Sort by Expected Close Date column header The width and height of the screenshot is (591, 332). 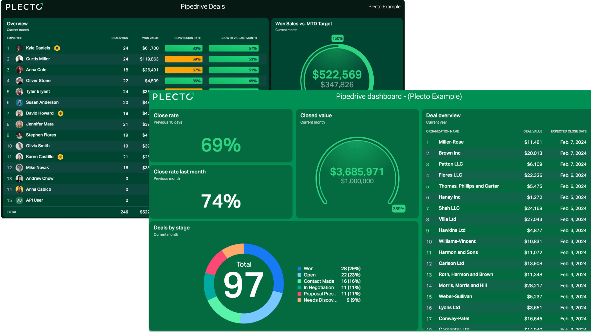(x=569, y=132)
